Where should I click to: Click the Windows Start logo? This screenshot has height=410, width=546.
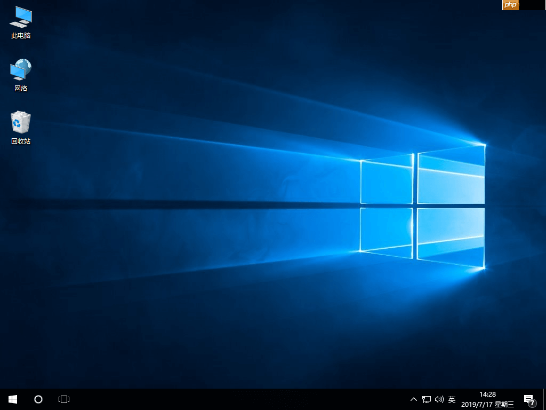(12, 399)
